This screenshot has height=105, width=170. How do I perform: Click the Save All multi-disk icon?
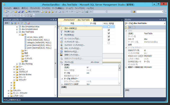tap(22, 11)
